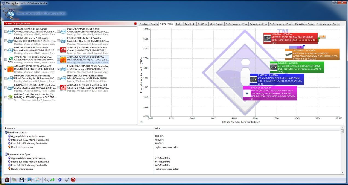The image size is (348, 185).
Task: Tick the Corsair CM3X2G1600C8D checkbox
Action: (x=59, y=31)
